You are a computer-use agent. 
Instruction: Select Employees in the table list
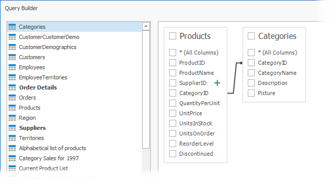75,67
